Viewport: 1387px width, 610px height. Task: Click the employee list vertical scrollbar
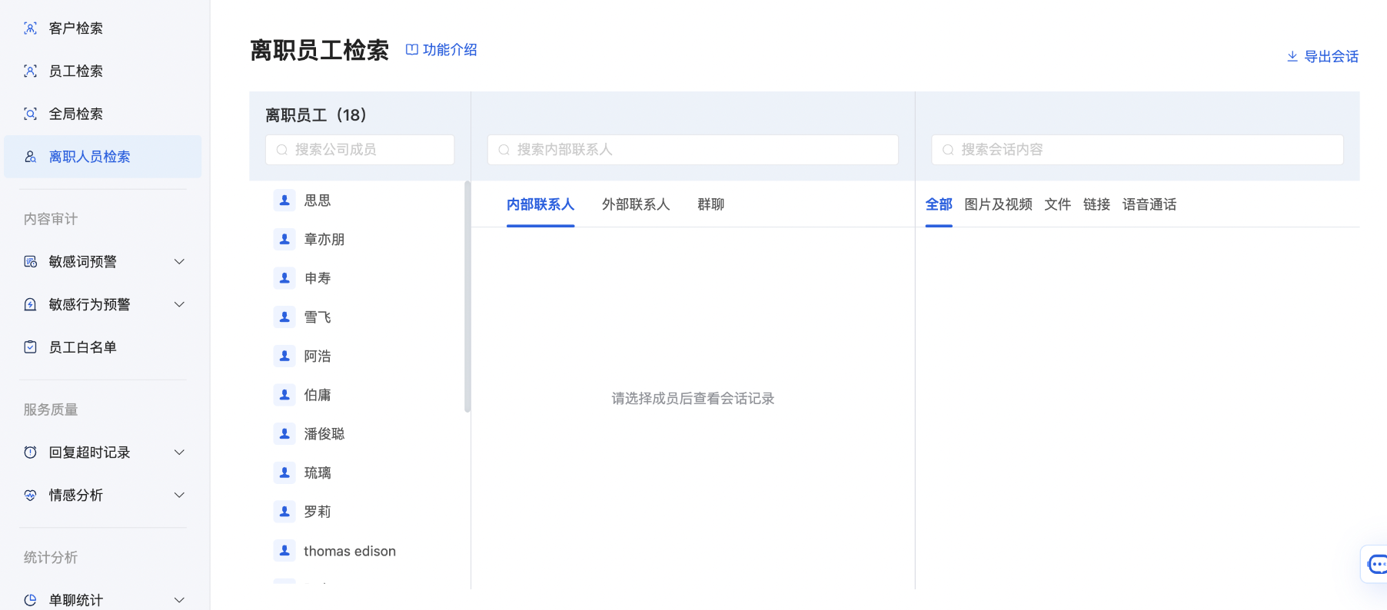tap(467, 297)
